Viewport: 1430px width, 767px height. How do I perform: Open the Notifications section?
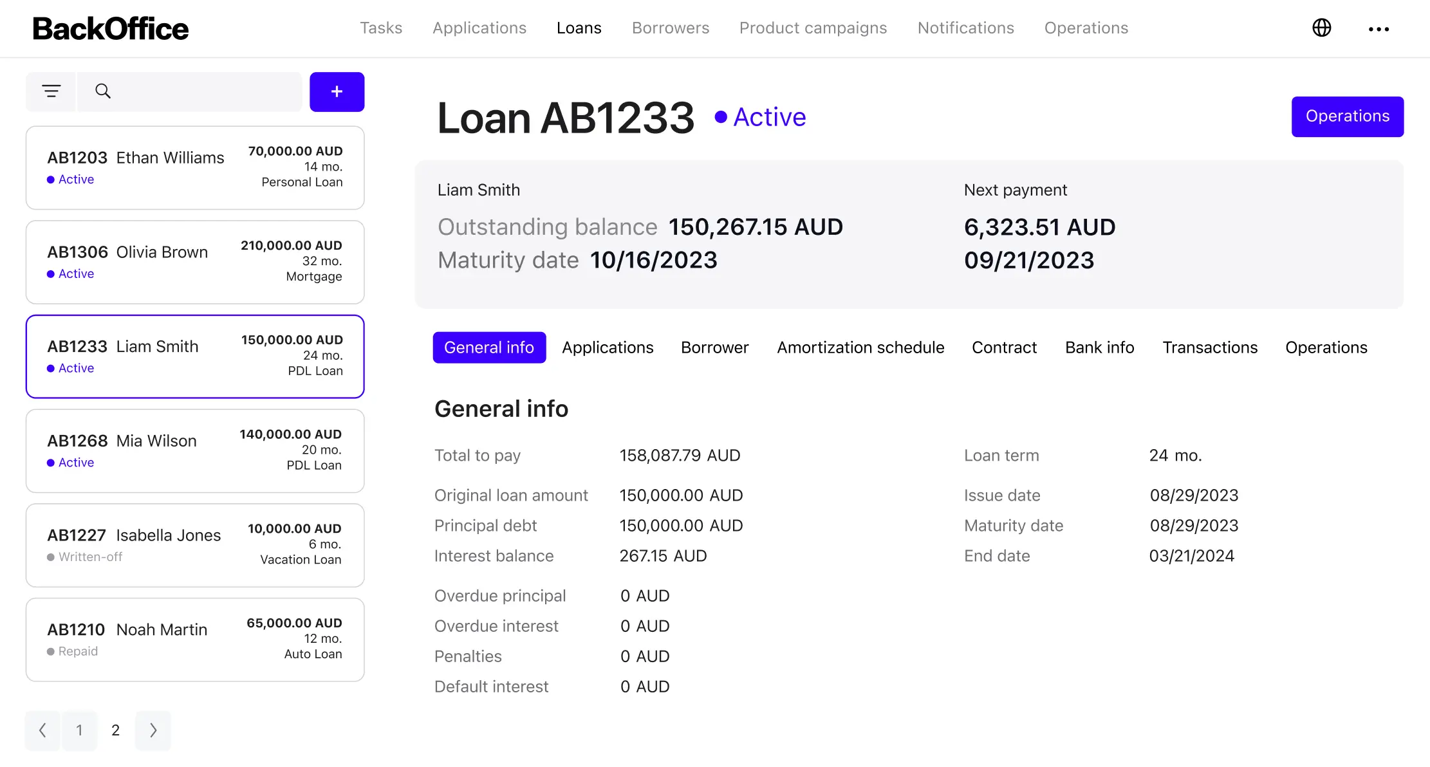coord(965,28)
